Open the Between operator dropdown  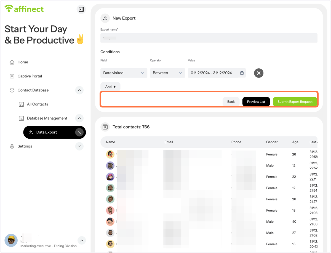(167, 73)
